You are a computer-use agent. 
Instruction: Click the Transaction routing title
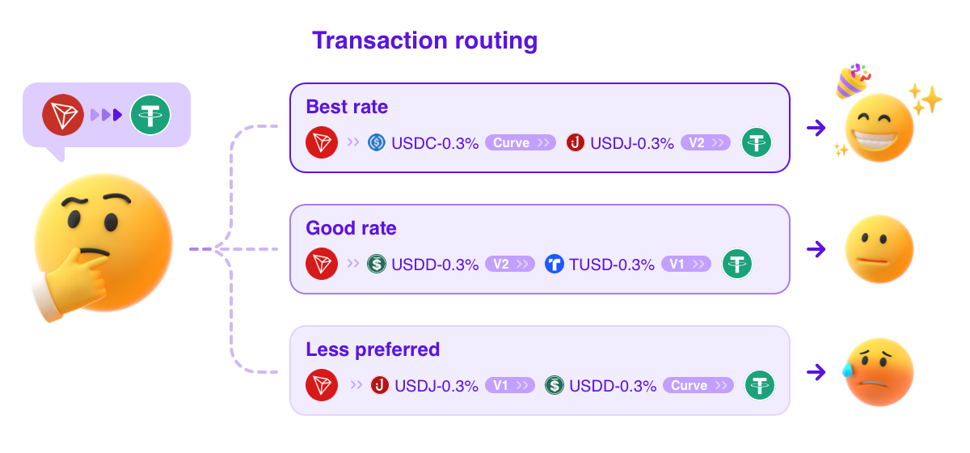point(425,40)
